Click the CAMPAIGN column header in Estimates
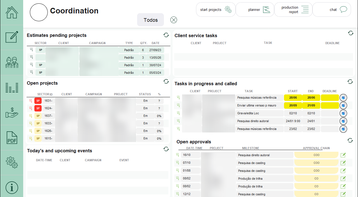Screen dimensions: 358x197 (x=97, y=43)
